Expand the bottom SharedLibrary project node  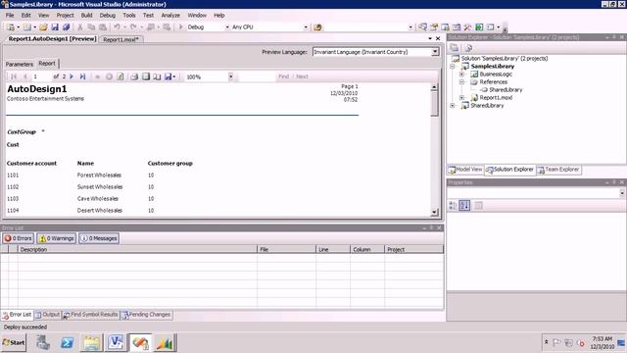453,106
